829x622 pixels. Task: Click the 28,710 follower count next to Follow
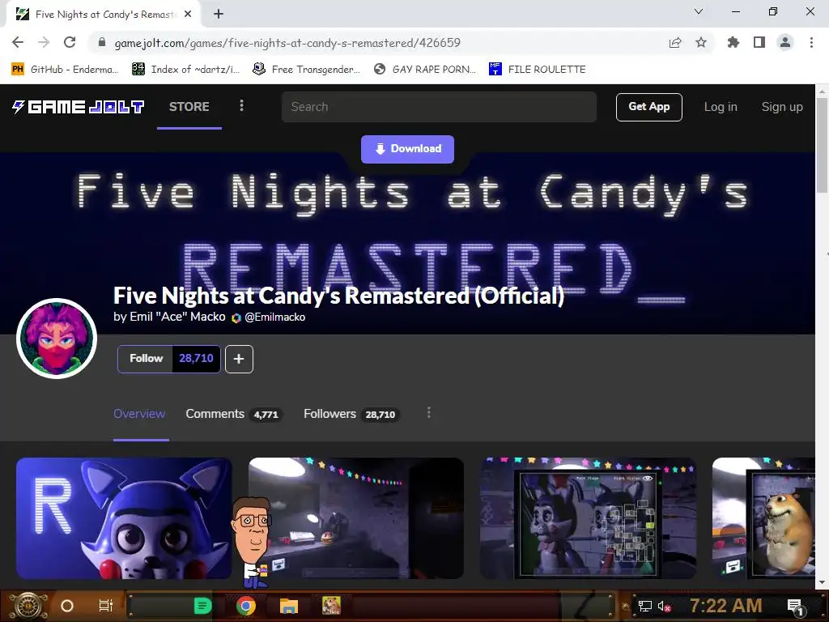point(196,359)
